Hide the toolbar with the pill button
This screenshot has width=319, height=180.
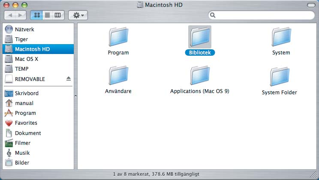click(x=311, y=5)
